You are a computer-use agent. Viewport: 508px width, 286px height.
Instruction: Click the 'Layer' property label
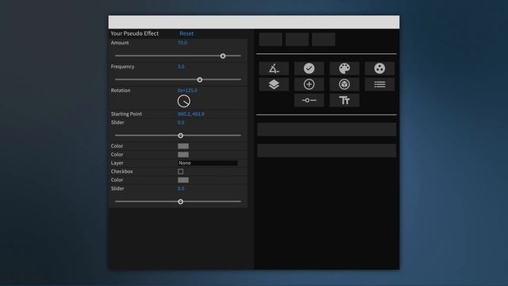pyautogui.click(x=117, y=163)
